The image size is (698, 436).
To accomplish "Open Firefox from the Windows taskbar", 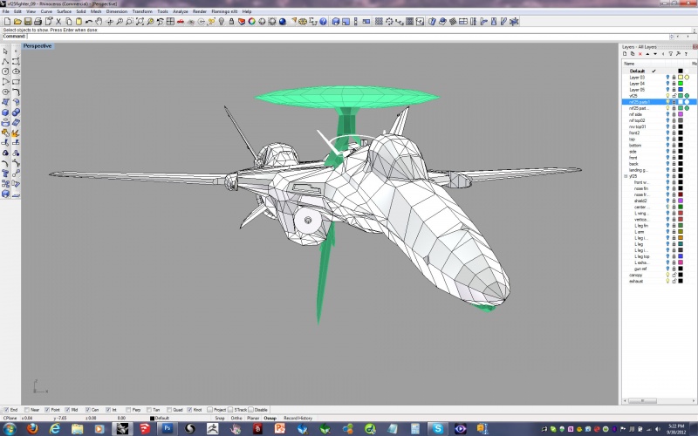I will (32, 429).
